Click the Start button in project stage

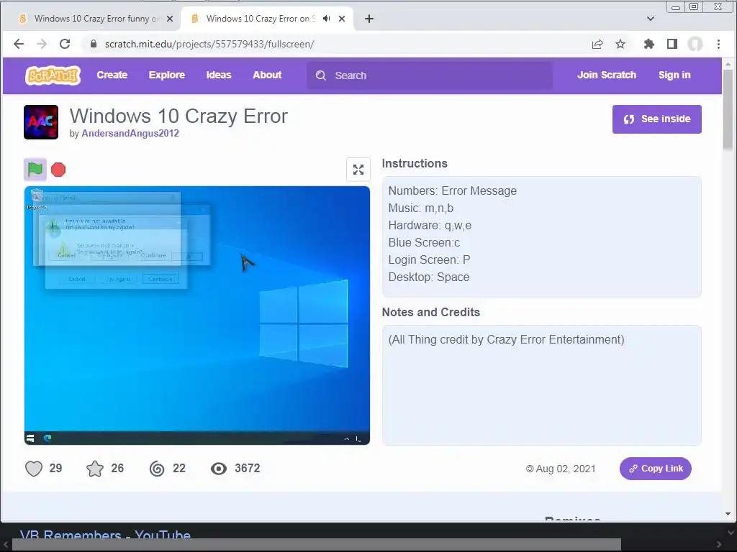(x=30, y=438)
